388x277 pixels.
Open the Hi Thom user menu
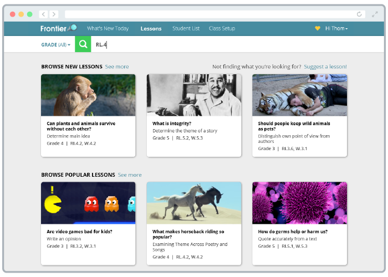(336, 28)
